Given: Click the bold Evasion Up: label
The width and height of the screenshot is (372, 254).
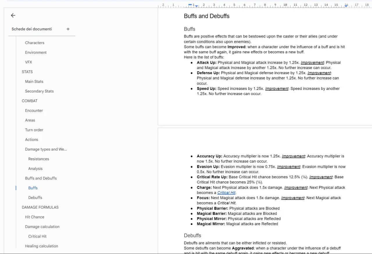Looking at the screenshot, I should (x=208, y=167).
